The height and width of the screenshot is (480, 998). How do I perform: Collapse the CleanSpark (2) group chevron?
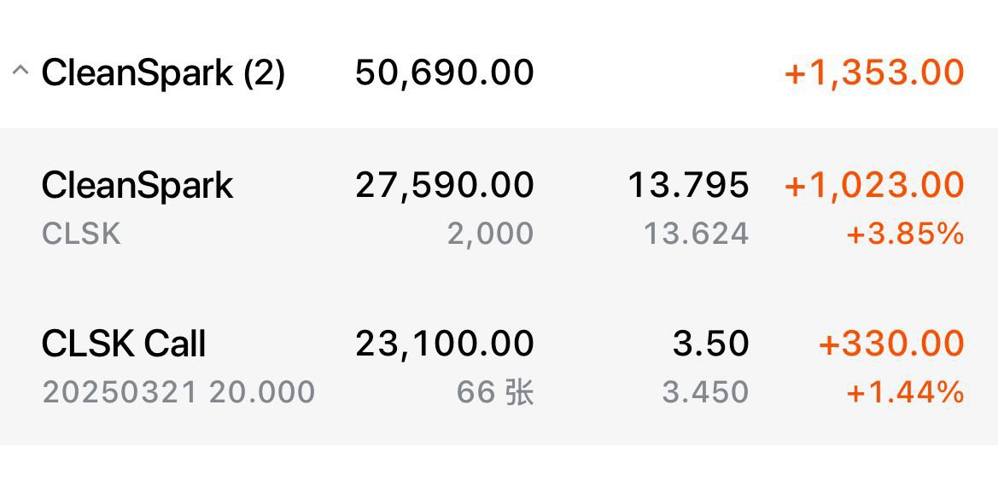coord(20,71)
